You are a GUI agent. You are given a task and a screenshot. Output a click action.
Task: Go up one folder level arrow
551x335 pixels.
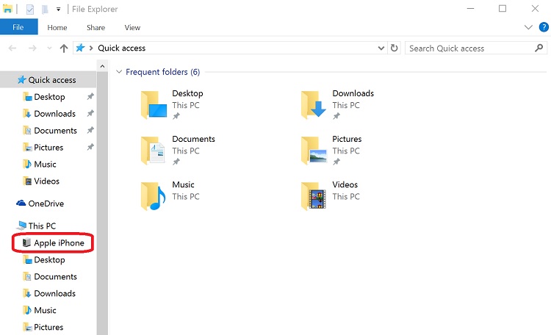(x=64, y=48)
